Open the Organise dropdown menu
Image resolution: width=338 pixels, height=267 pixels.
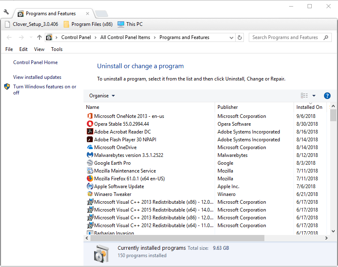click(x=101, y=95)
